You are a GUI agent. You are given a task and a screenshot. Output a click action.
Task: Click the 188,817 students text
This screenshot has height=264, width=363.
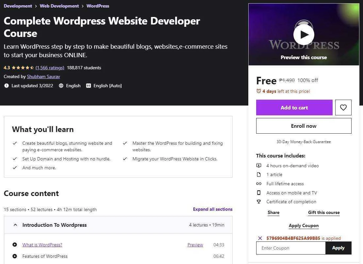click(x=84, y=68)
